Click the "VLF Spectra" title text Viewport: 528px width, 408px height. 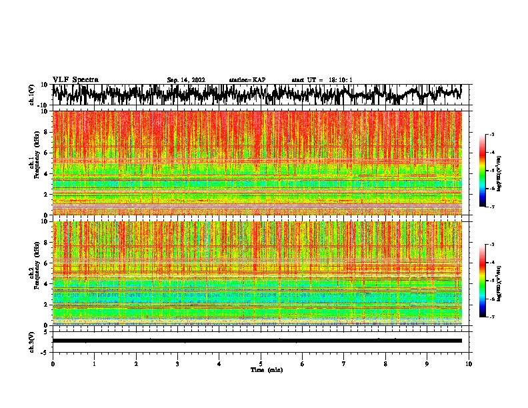(x=75, y=80)
